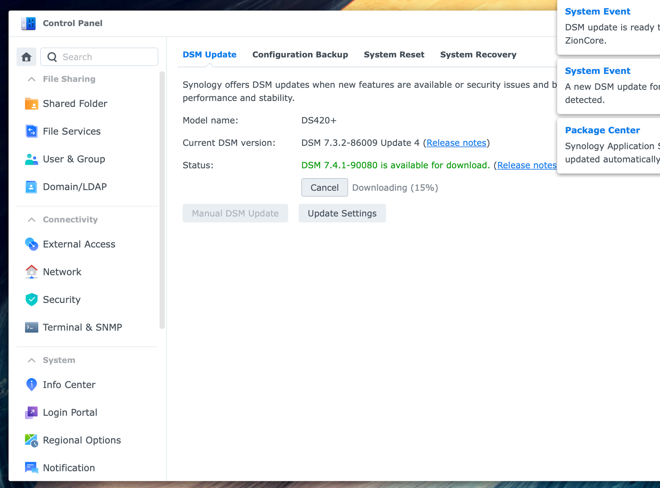Open the 'DSM update is ready' System Event notification

(x=609, y=26)
